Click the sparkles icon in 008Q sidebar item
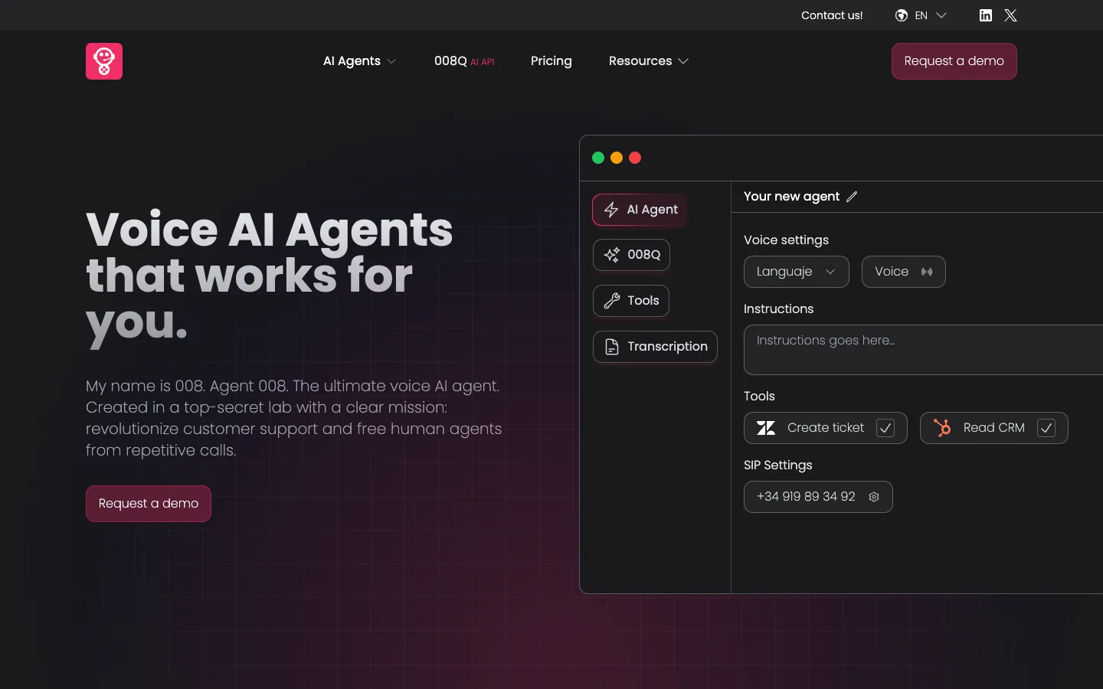This screenshot has height=689, width=1103. point(612,255)
